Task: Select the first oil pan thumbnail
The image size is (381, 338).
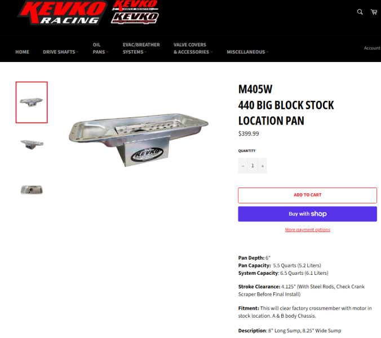Action: [x=32, y=103]
